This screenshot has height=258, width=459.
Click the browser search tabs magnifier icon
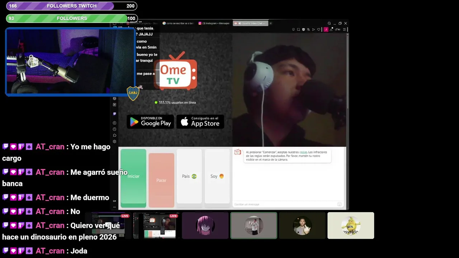[329, 23]
